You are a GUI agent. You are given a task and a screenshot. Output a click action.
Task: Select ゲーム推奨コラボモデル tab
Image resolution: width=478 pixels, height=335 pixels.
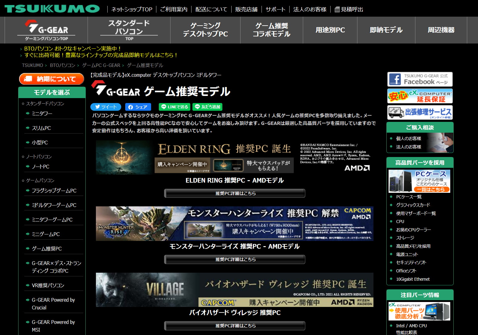point(272,30)
